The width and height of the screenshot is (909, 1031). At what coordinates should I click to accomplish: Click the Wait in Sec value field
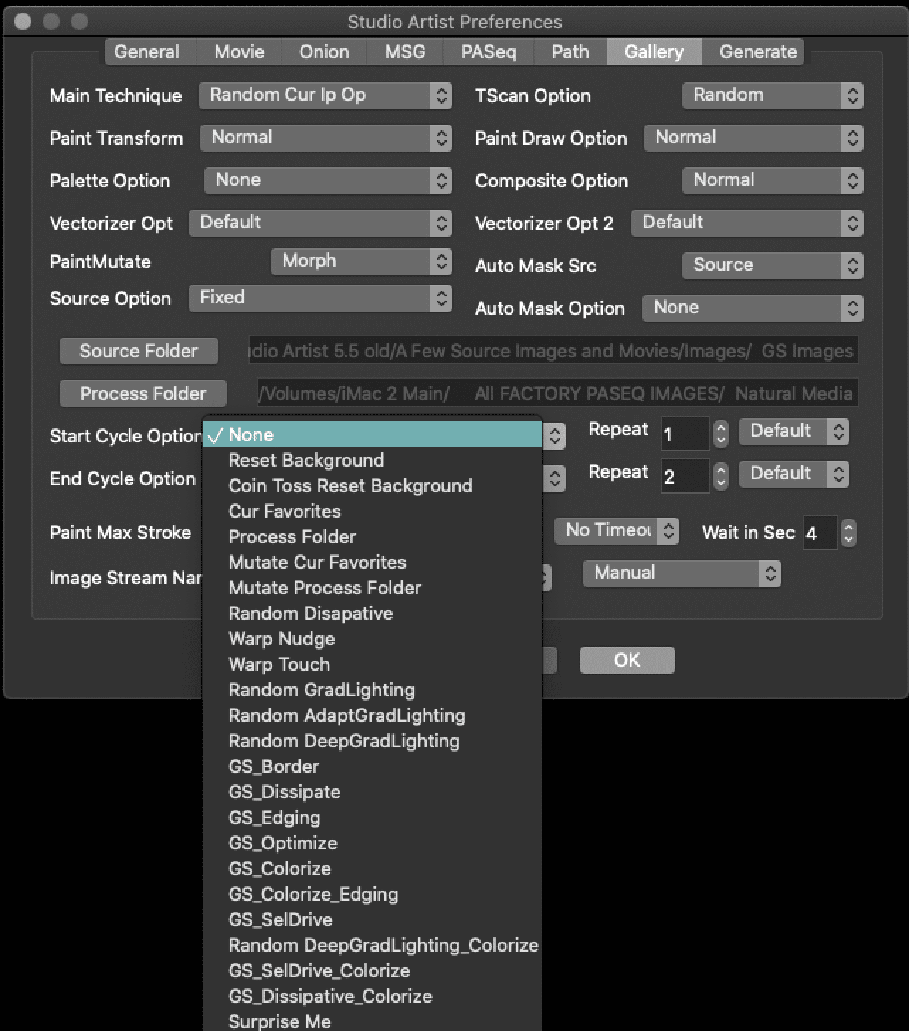point(820,533)
